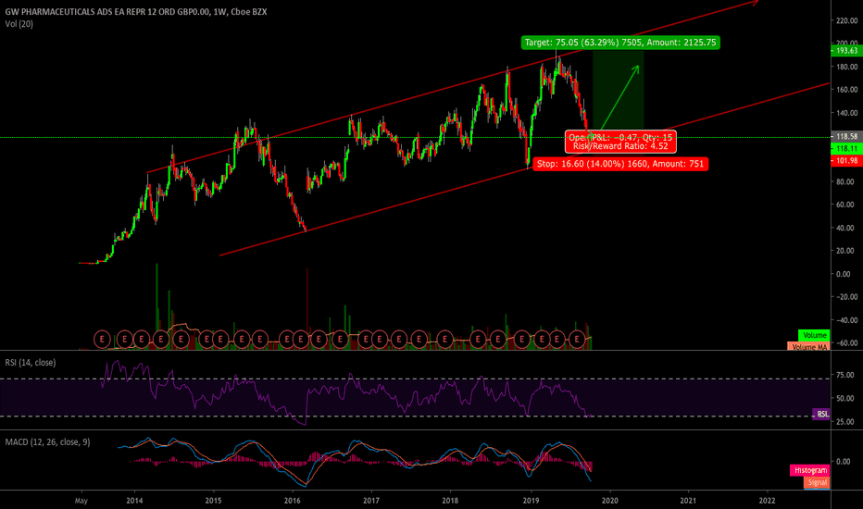Click the 160.00 price axis value
The image size is (863, 509).
(x=846, y=89)
